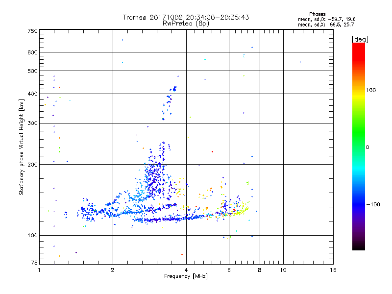Image resolution: width=392 pixels, height=294 pixels.
Task: Click the x-axis tick label '1'
Action: pos(39,270)
